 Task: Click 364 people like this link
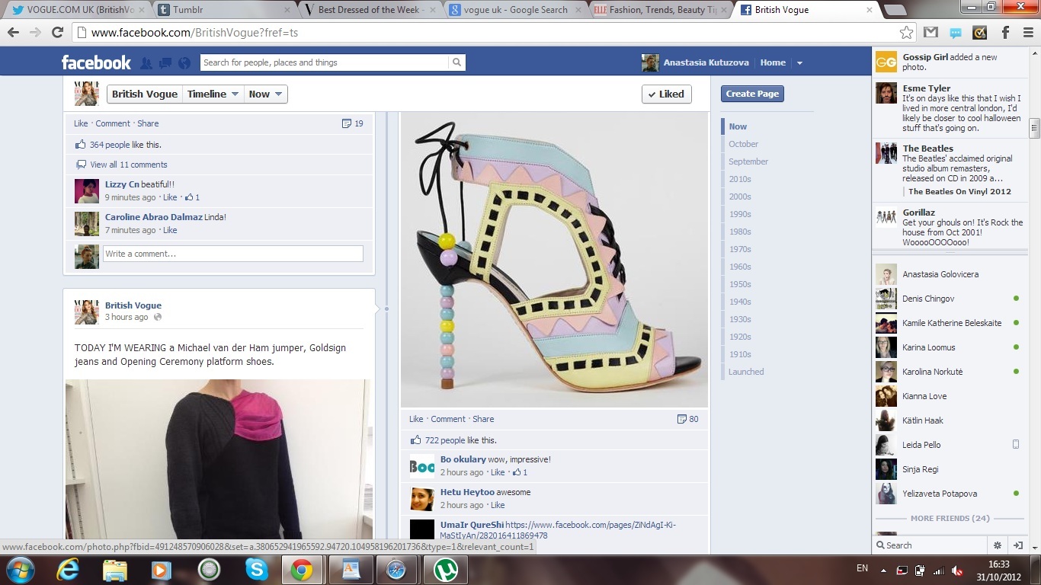[x=110, y=145]
